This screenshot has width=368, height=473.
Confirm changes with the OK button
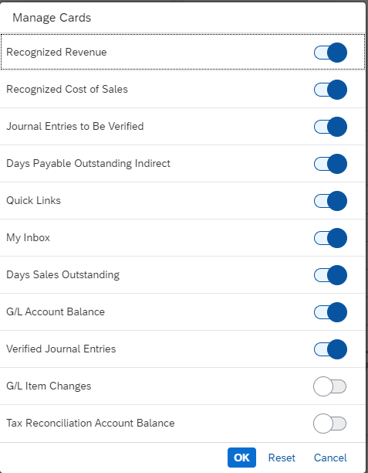241,458
